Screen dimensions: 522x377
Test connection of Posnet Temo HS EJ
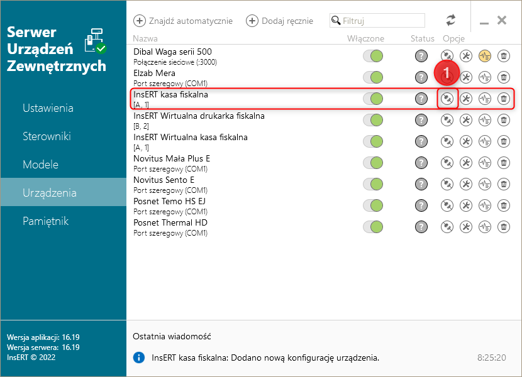(x=447, y=205)
